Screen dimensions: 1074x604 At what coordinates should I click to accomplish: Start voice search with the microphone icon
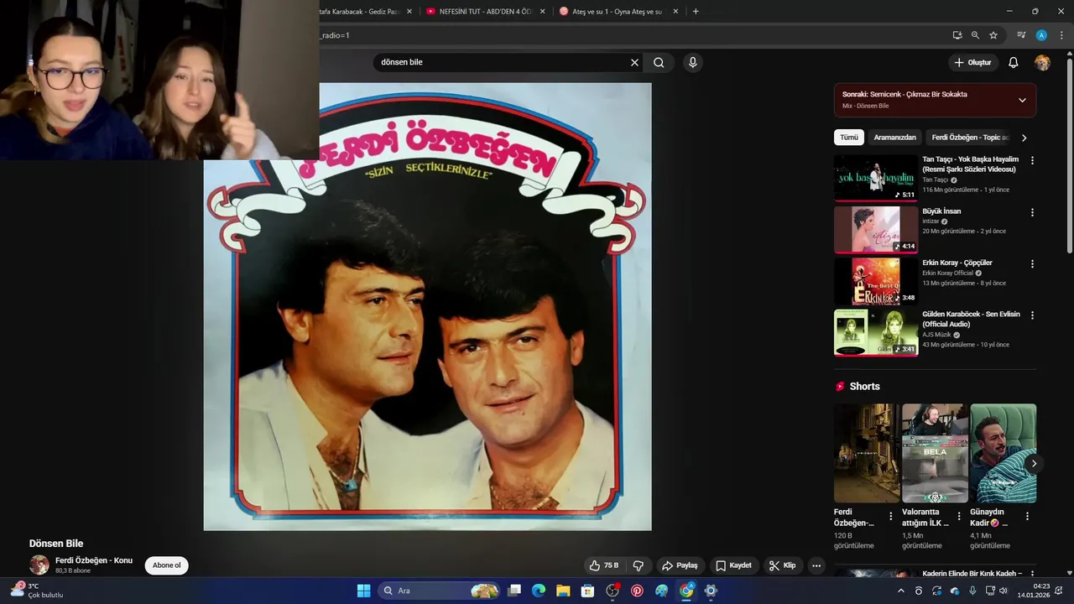coord(692,62)
